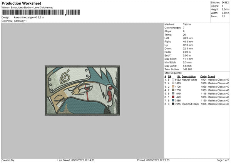This screenshot has height=163, width=231.
Task: Click 'Printed: 01/09/2022 17:21:03' footer text
Action: point(153,160)
